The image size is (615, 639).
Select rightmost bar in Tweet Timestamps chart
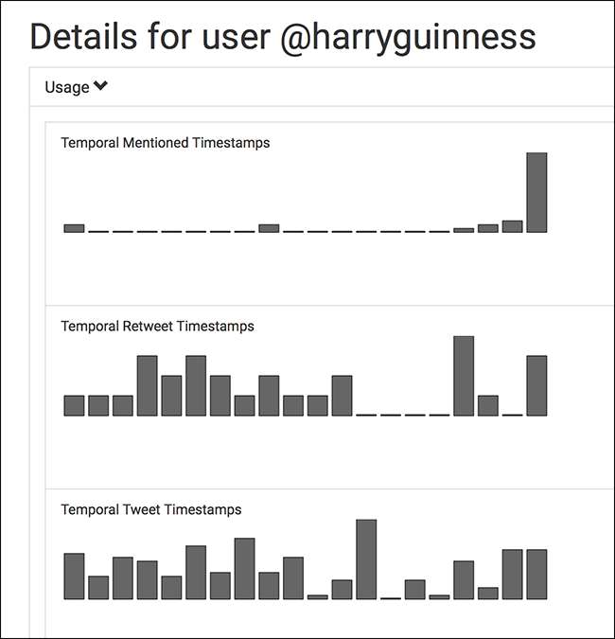536,574
